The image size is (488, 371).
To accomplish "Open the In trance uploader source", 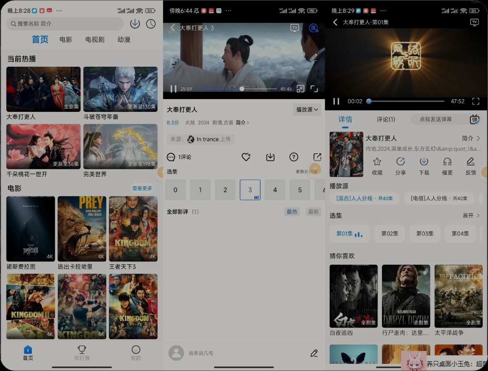I will [200, 139].
